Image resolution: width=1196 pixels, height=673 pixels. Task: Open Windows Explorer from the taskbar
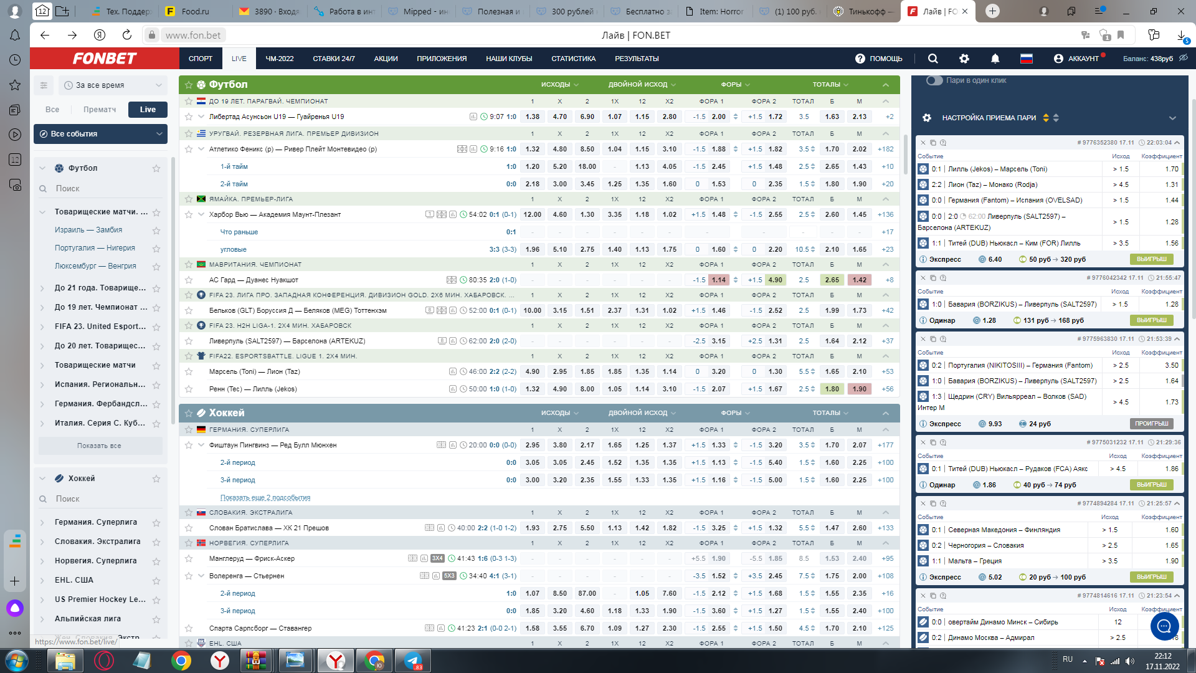65,661
